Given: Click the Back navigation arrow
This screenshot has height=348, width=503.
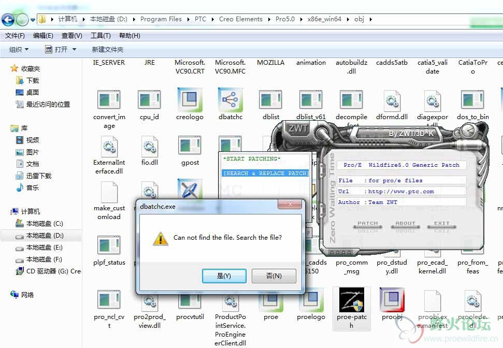Looking at the screenshot, I should pyautogui.click(x=8, y=20).
